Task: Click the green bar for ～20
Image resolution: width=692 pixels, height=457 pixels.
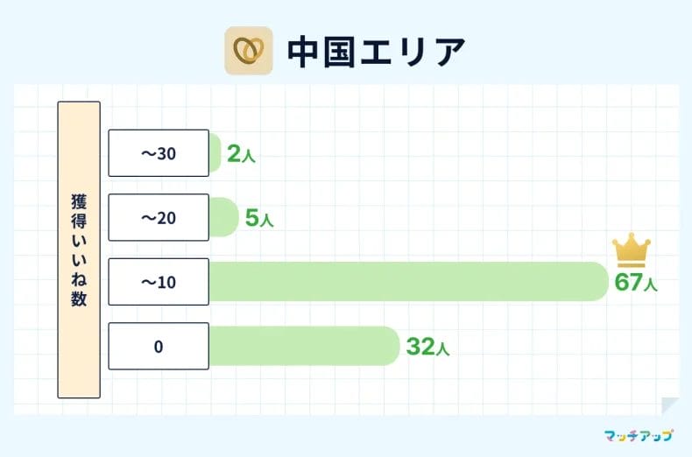Action: [223, 218]
